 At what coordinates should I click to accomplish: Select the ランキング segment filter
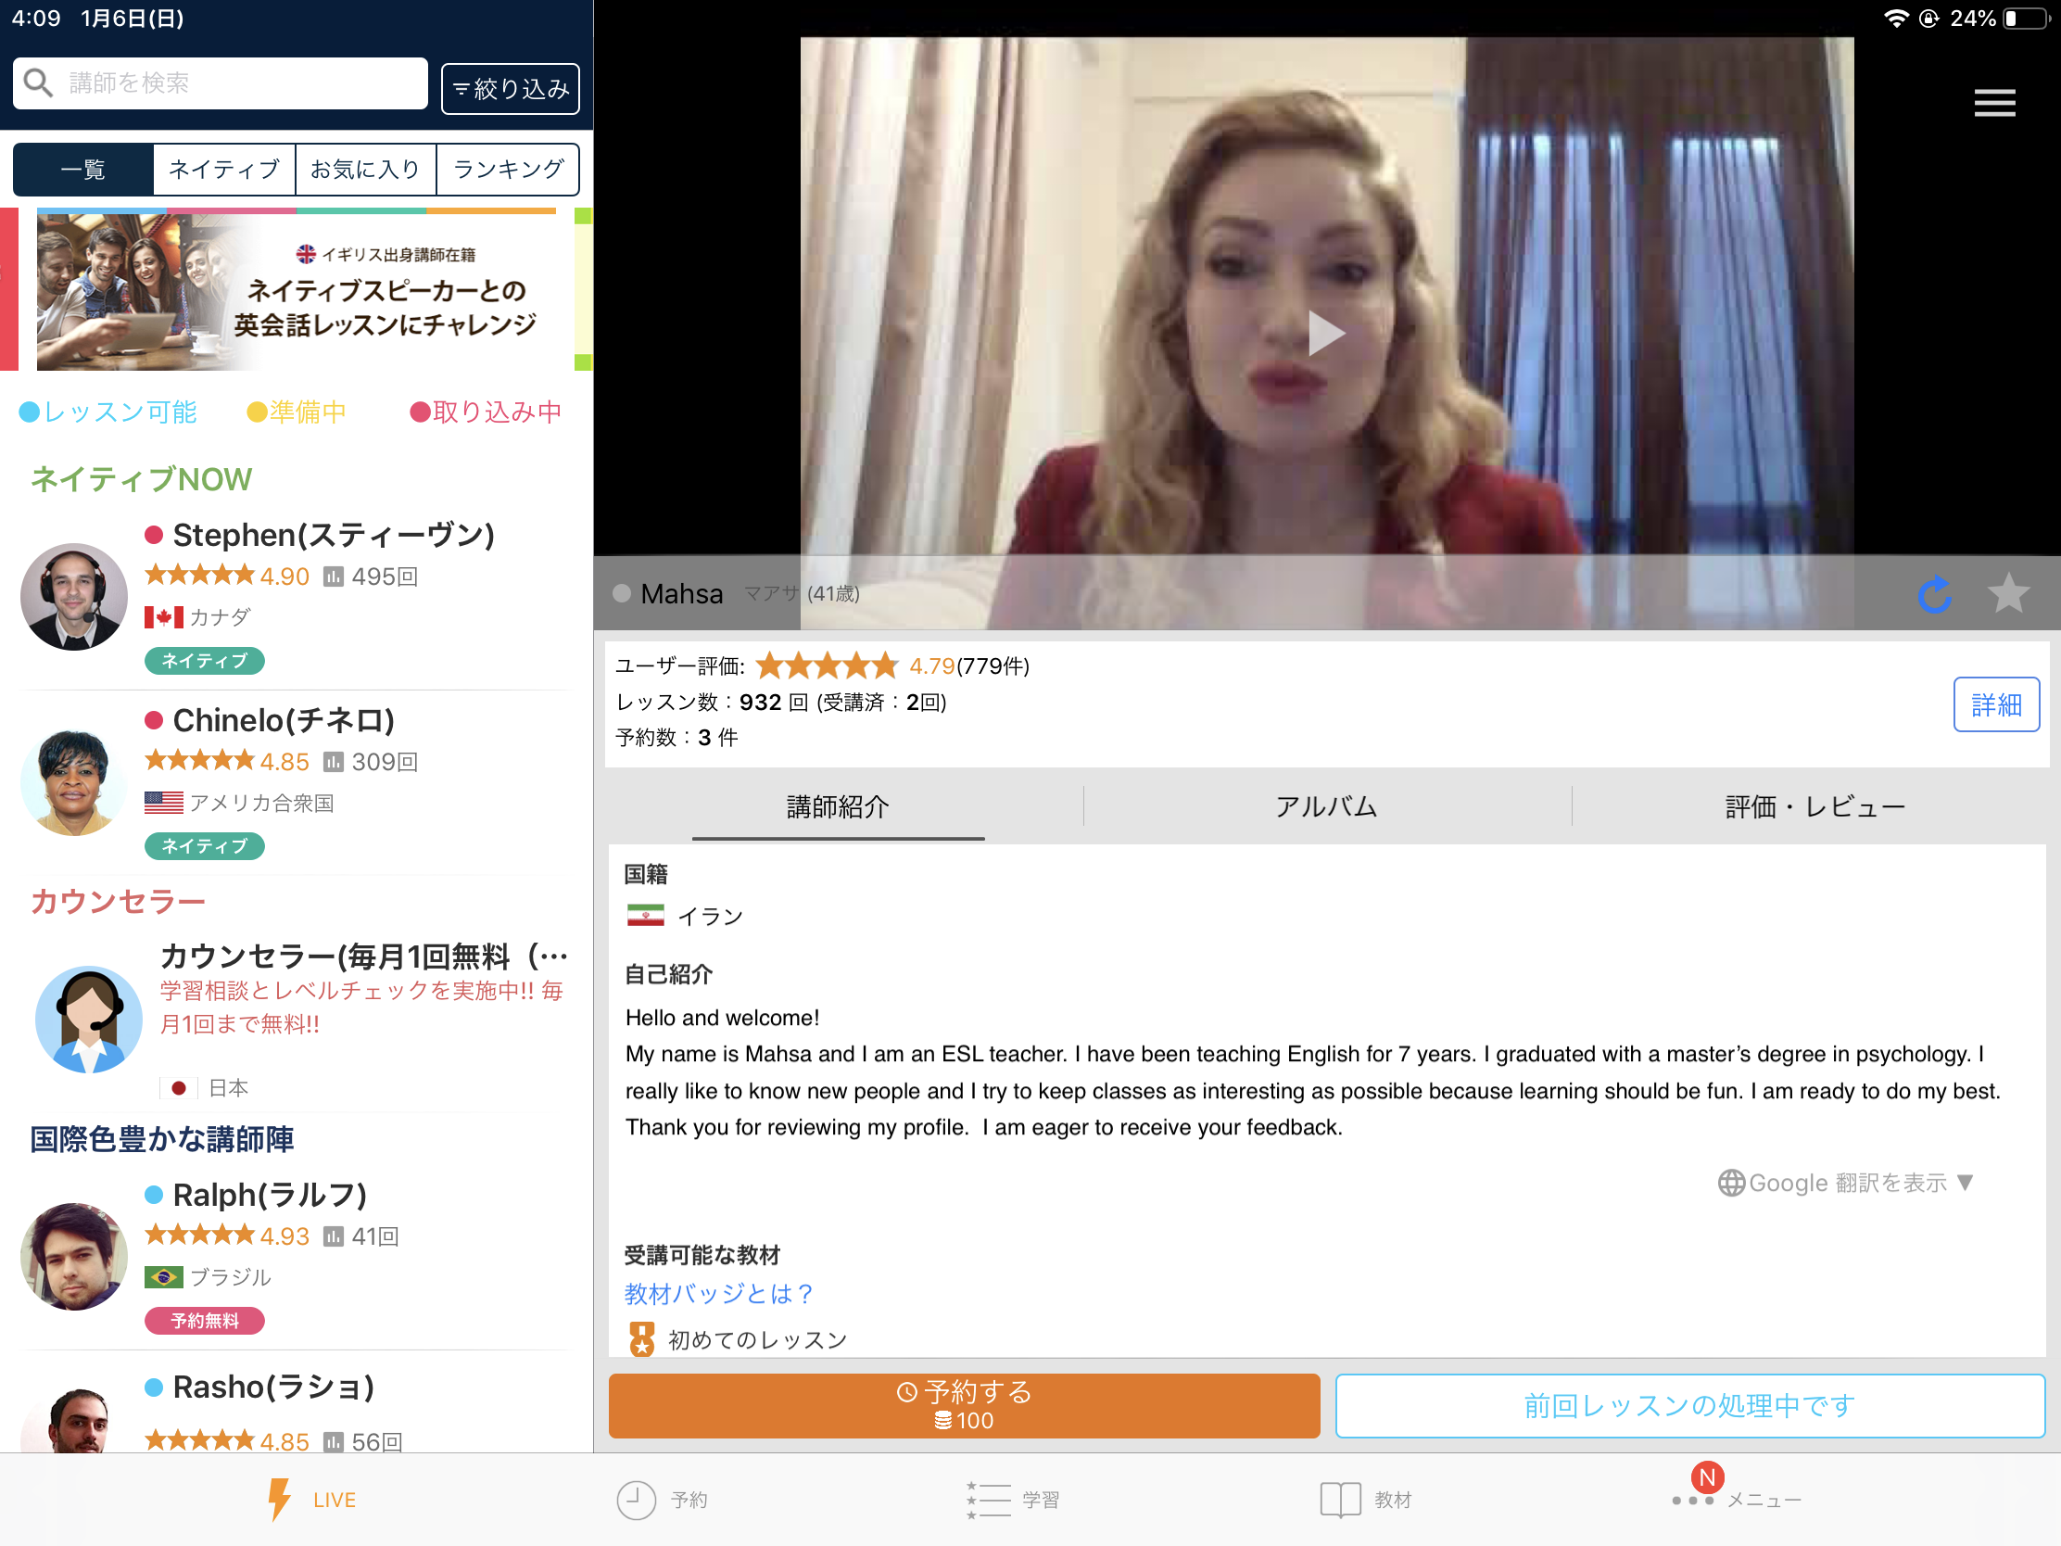click(508, 169)
